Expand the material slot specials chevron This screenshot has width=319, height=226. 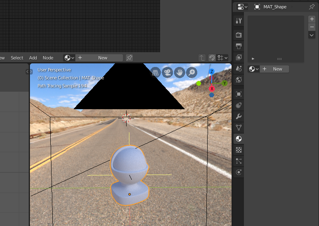[x=312, y=35]
